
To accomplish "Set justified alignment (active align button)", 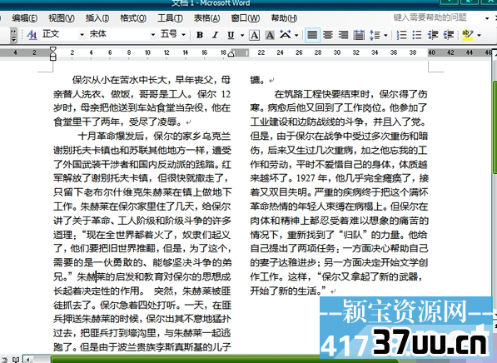I will point(312,35).
